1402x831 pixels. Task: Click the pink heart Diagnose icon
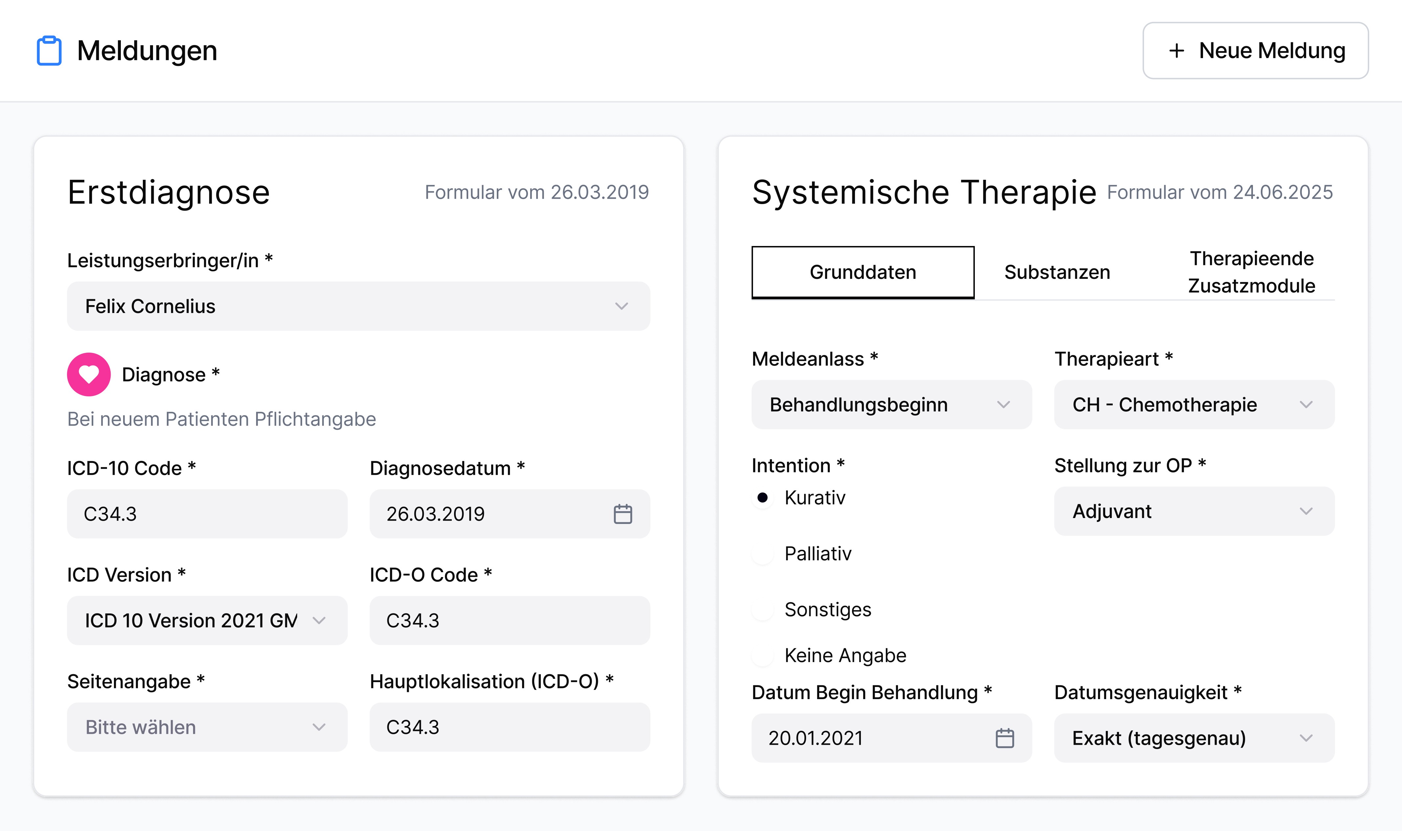pyautogui.click(x=89, y=374)
